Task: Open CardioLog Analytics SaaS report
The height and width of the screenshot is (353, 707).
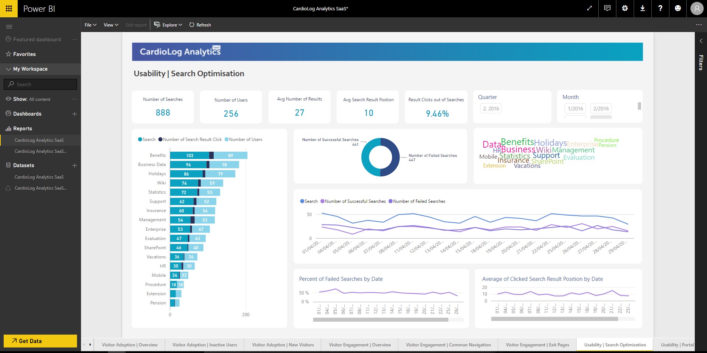Action: [39, 140]
